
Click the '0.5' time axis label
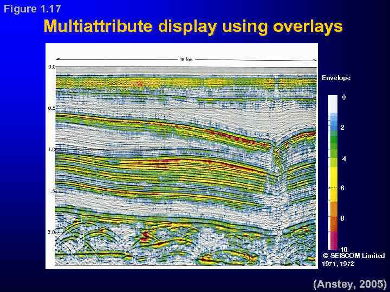click(52, 109)
